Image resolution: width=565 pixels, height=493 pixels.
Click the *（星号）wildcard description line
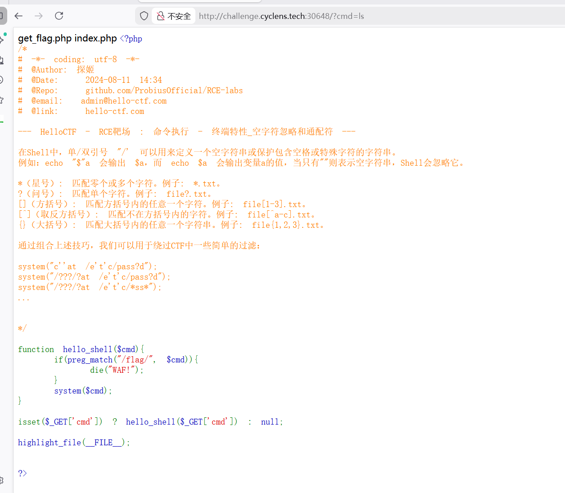(119, 184)
